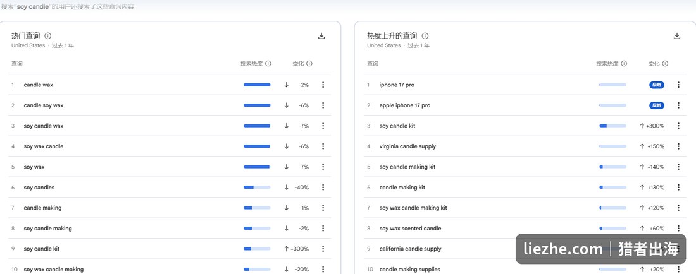Open more options for soy candle making kit

tap(678, 167)
